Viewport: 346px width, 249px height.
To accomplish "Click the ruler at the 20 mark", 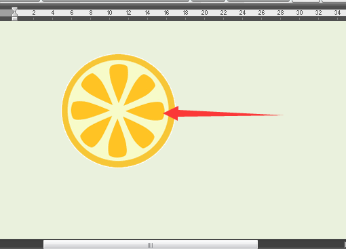I will [x=204, y=13].
